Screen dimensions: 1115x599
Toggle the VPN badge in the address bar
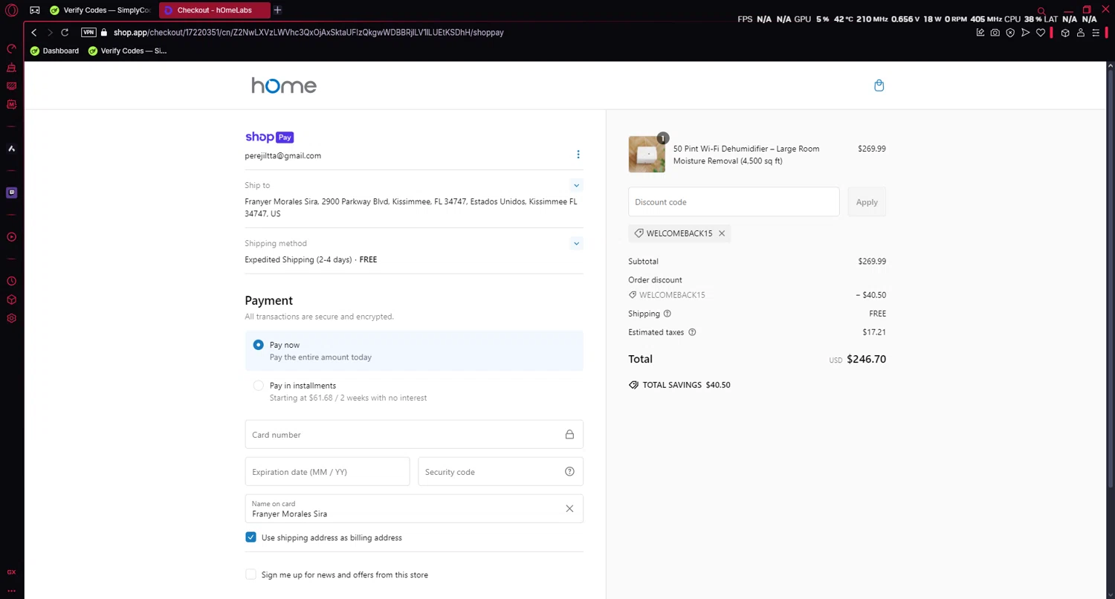click(x=88, y=33)
